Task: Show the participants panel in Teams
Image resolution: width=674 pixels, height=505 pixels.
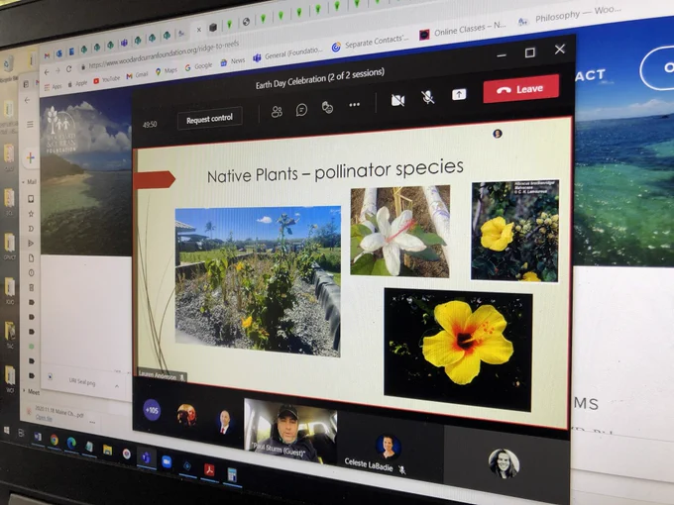Action: (277, 112)
